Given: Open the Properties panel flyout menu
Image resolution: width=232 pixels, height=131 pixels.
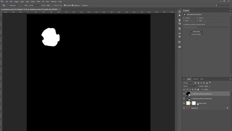Looking at the screenshot, I should (231, 11).
